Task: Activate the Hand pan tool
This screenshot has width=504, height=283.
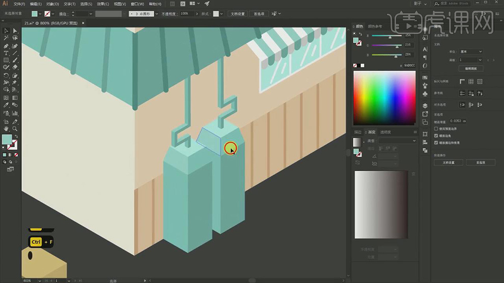Action: pyautogui.click(x=6, y=129)
